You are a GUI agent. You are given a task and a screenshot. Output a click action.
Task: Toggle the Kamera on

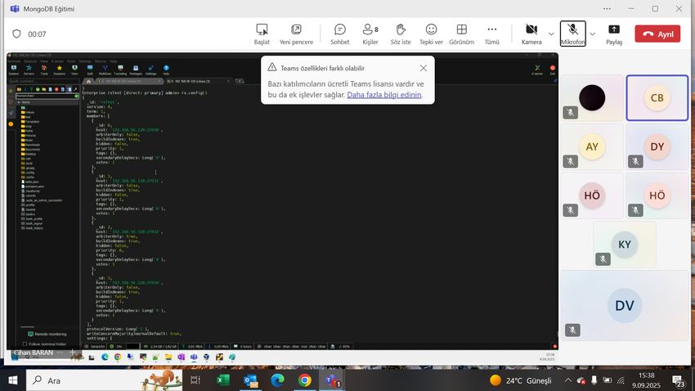click(x=531, y=34)
